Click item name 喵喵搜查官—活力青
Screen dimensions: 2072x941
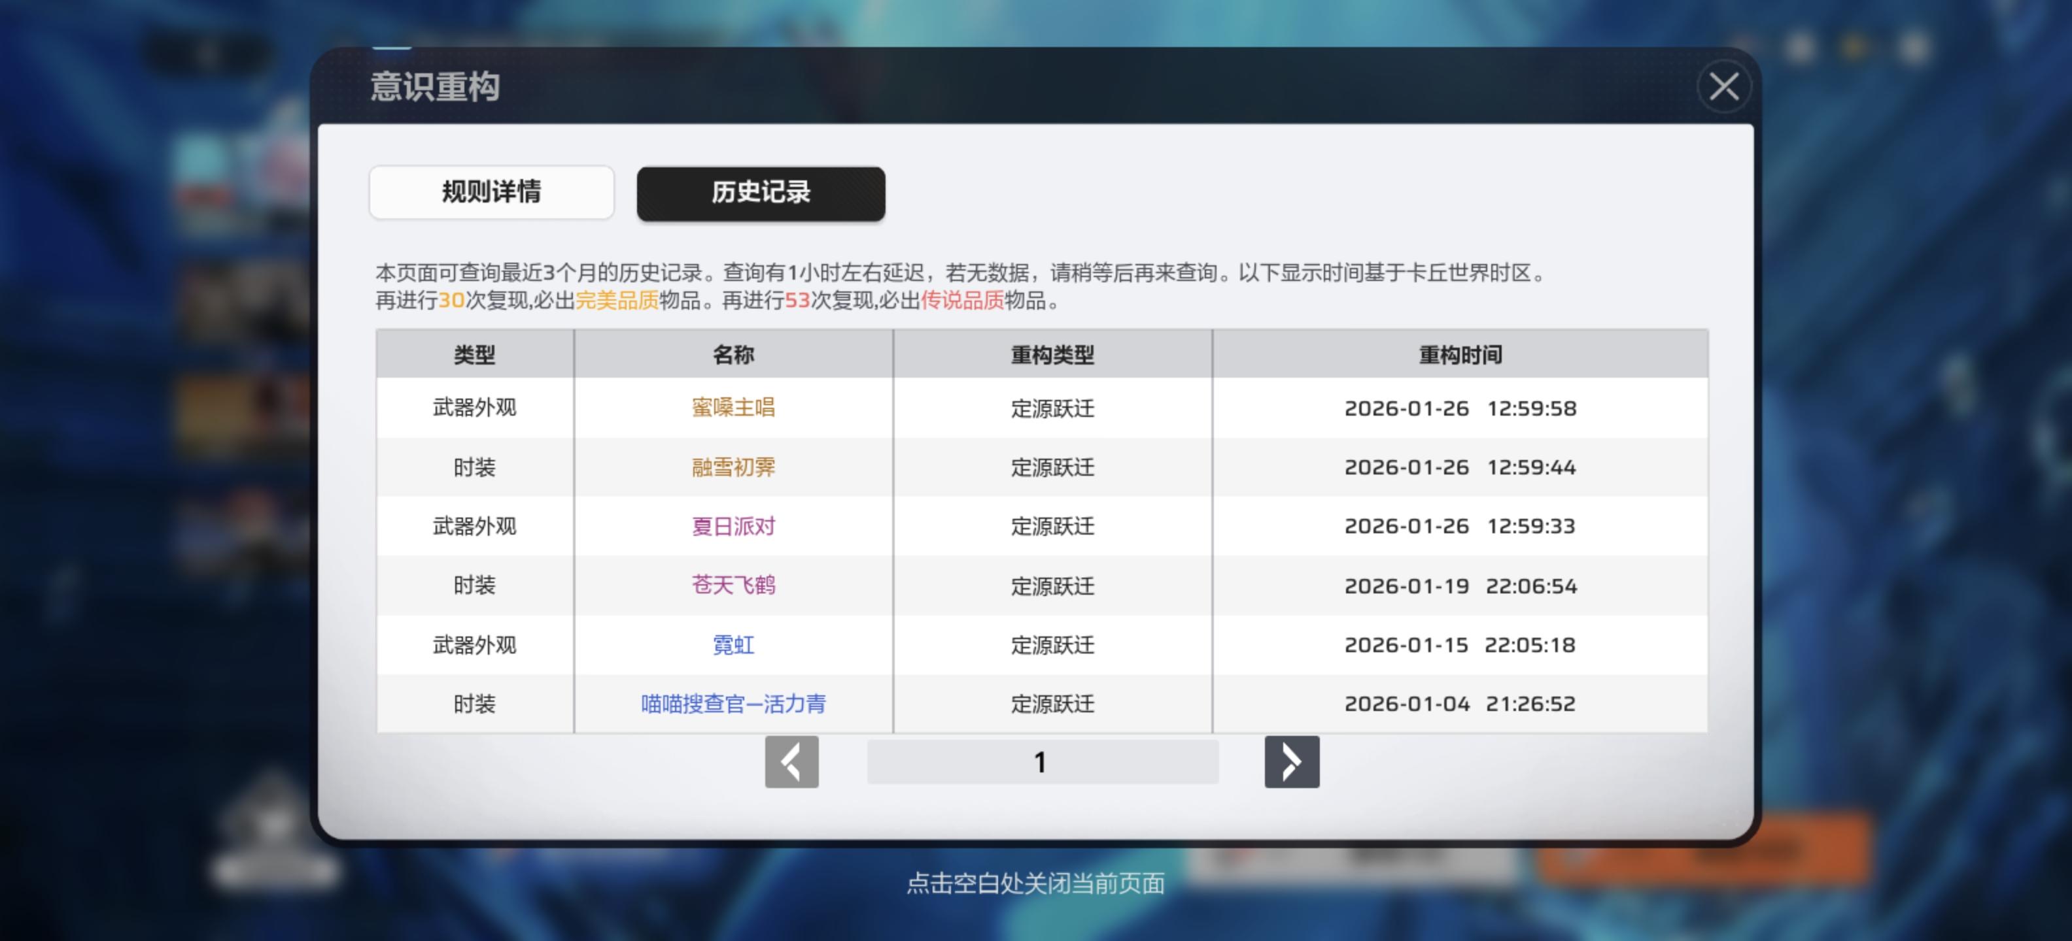pos(733,704)
